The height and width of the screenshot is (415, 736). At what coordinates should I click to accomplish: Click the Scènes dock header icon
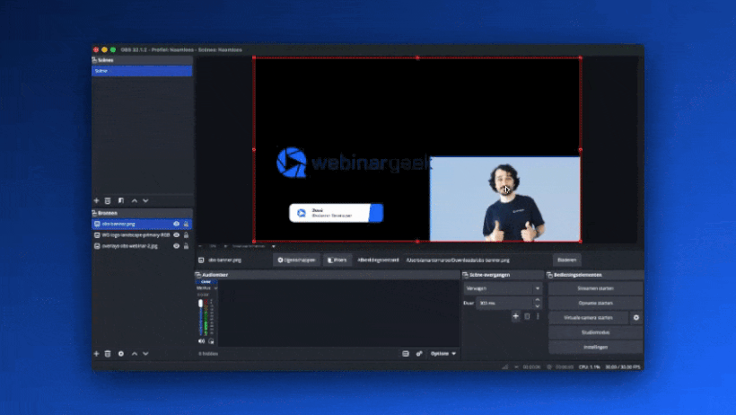(x=94, y=60)
